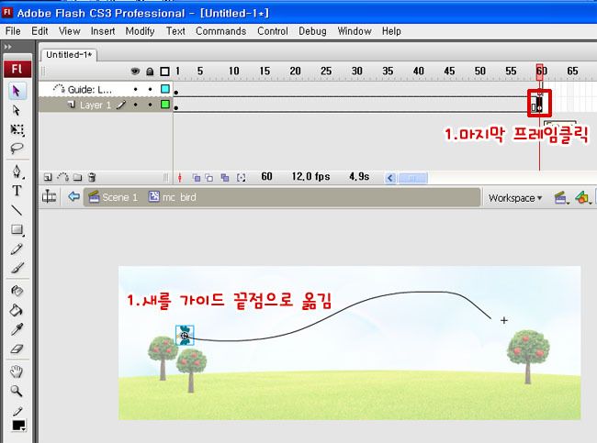This screenshot has height=443, width=597.
Task: Click the Add Motion Guide icon
Action: pyautogui.click(x=62, y=177)
